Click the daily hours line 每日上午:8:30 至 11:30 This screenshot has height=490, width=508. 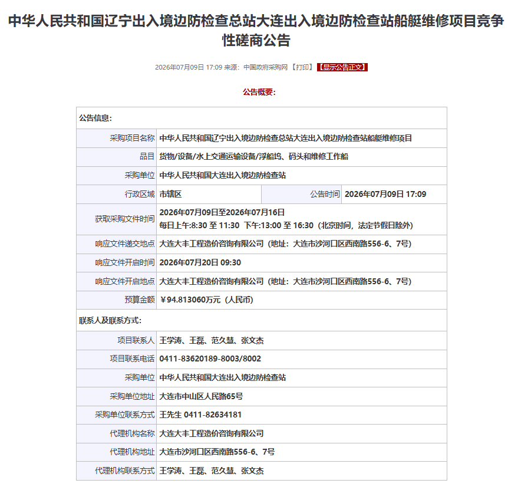pos(286,225)
